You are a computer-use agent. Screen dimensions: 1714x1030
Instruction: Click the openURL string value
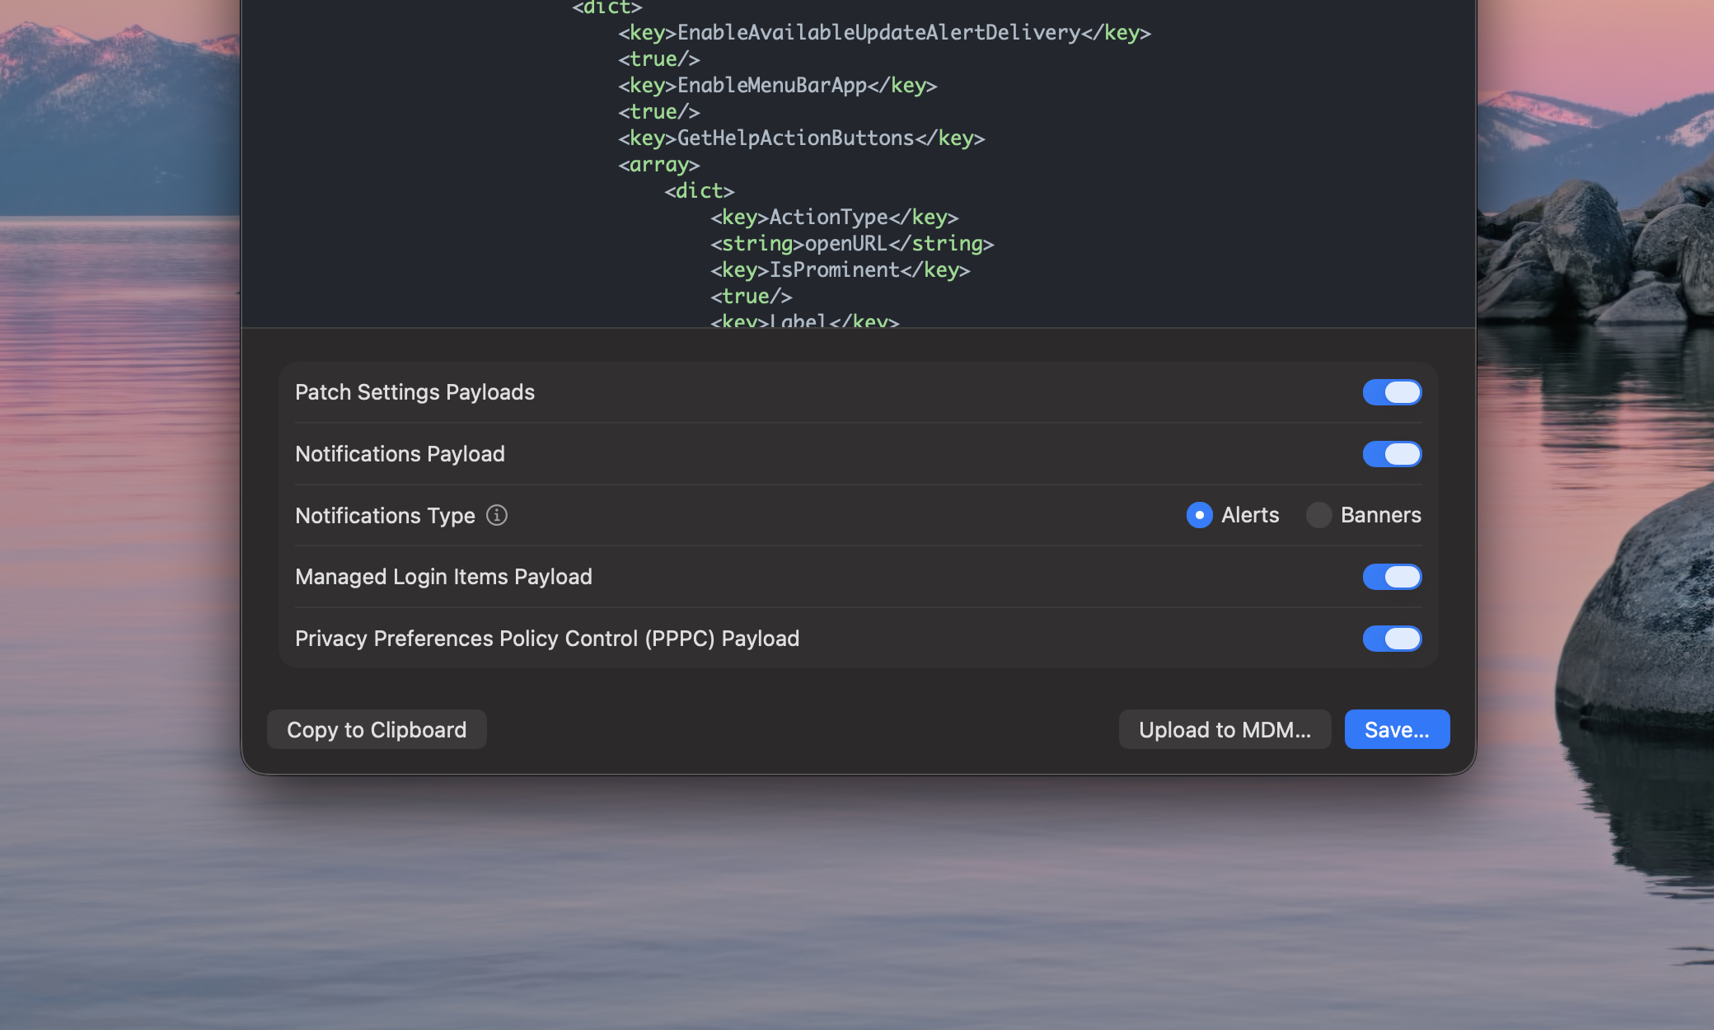click(x=846, y=243)
